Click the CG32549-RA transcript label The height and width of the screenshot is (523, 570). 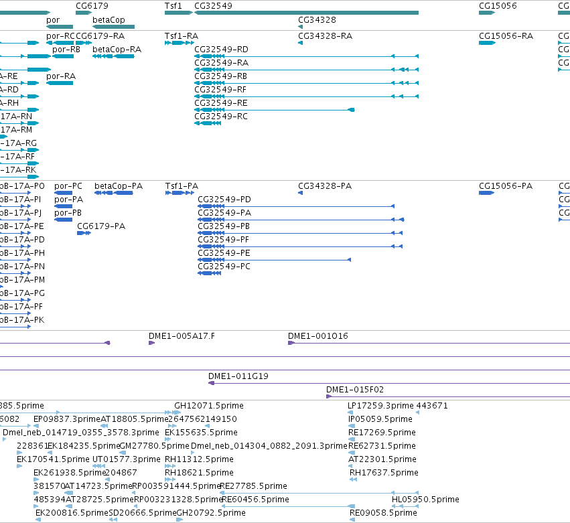pyautogui.click(x=221, y=63)
